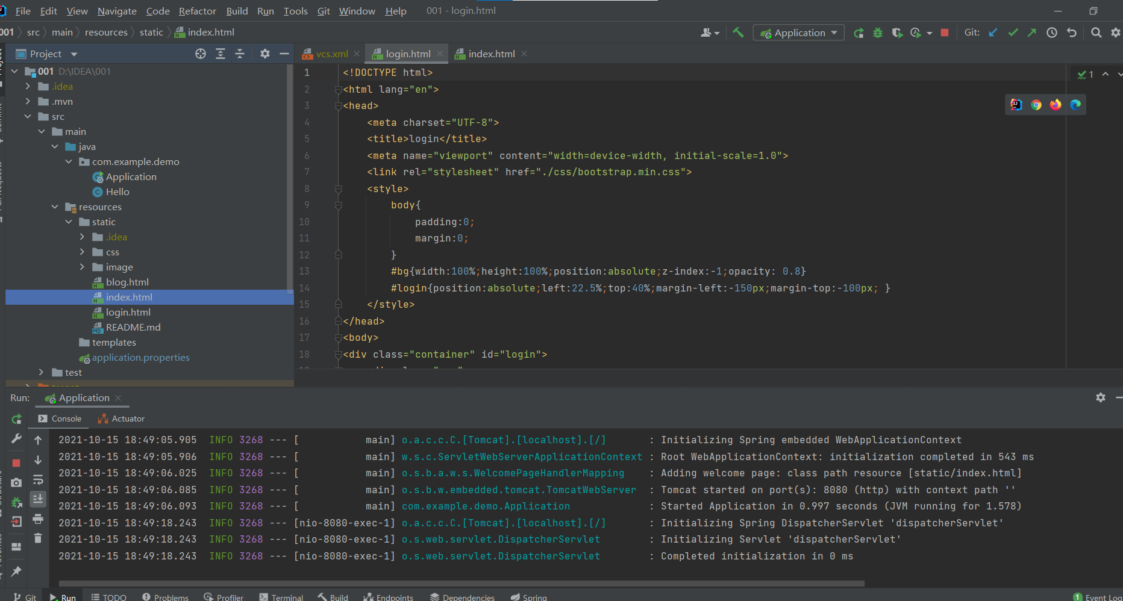Open the Problems tool window

[165, 597]
